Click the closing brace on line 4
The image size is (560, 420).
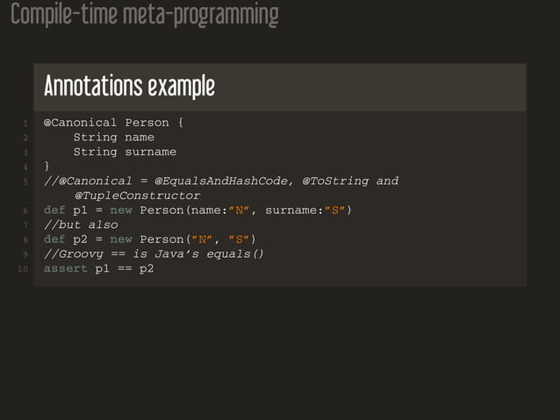point(47,167)
